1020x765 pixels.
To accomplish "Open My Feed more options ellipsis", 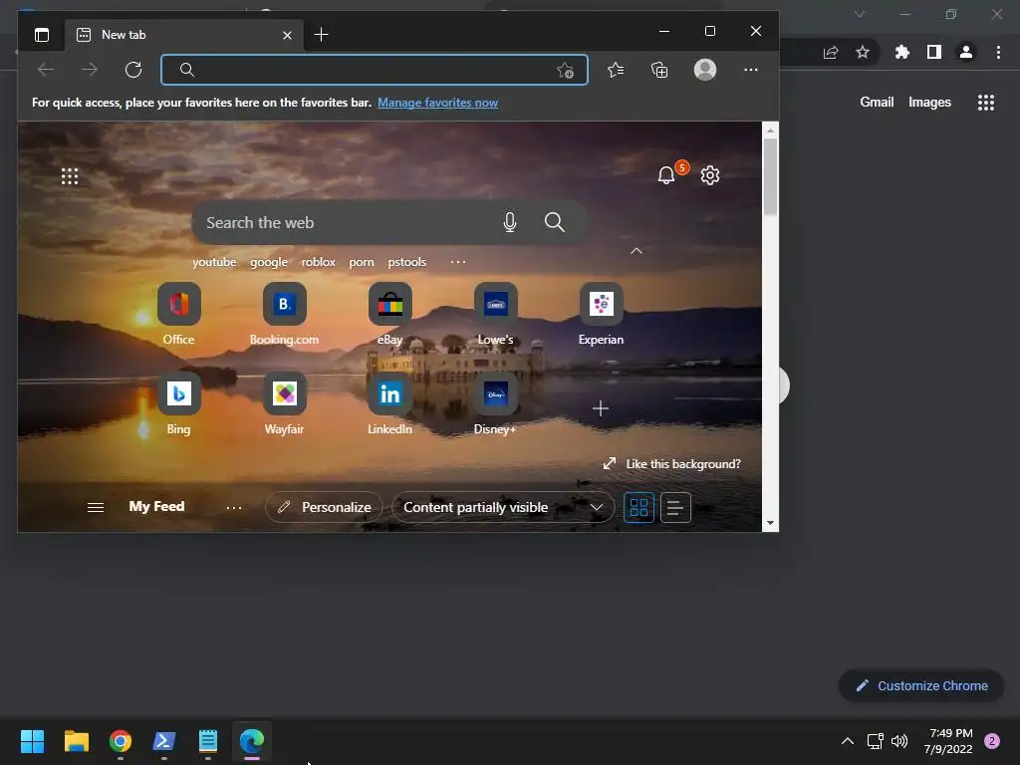I will coord(233,507).
